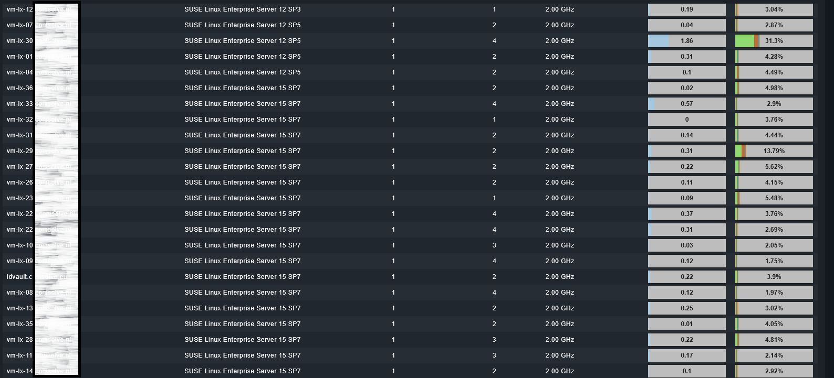The image size is (834, 378).
Task: Open the vm-lx-36 host link
Action: point(20,88)
